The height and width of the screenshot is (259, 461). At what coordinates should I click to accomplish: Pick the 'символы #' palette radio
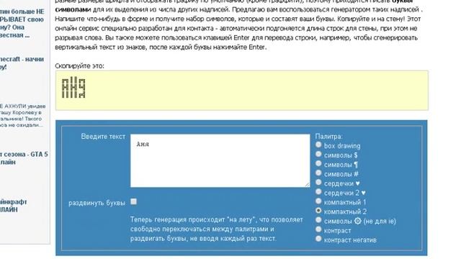click(x=318, y=173)
